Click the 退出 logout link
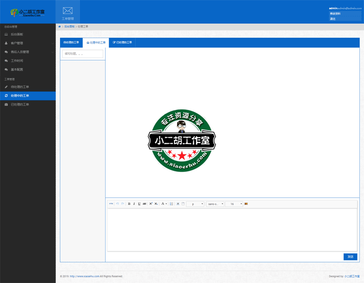The image size is (364, 283). [333, 19]
